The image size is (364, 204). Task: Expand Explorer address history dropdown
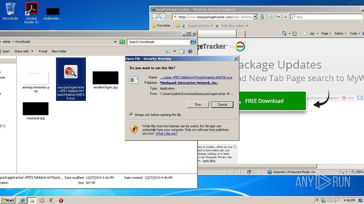coord(115,42)
